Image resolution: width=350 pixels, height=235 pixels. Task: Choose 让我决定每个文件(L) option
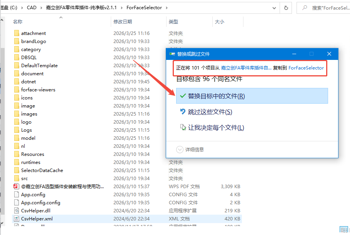click(x=216, y=127)
